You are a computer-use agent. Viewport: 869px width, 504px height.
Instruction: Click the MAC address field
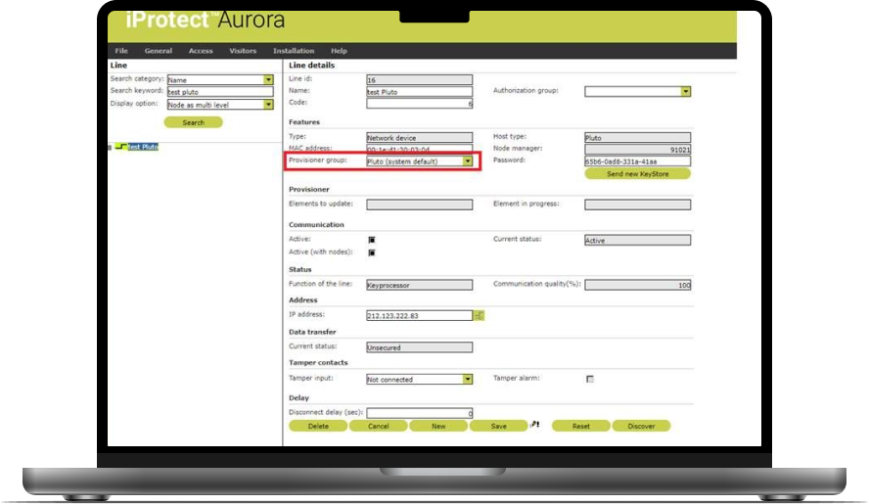(x=420, y=149)
